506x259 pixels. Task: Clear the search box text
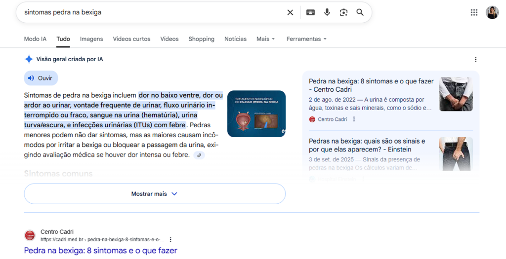[290, 12]
